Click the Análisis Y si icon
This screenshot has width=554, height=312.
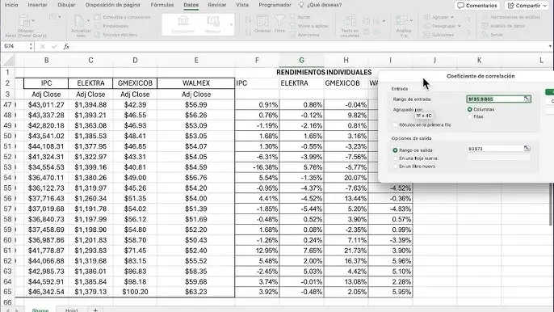(401, 20)
